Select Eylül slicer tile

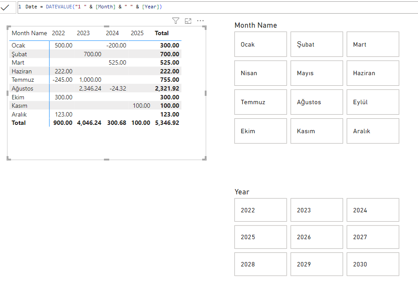click(x=373, y=102)
